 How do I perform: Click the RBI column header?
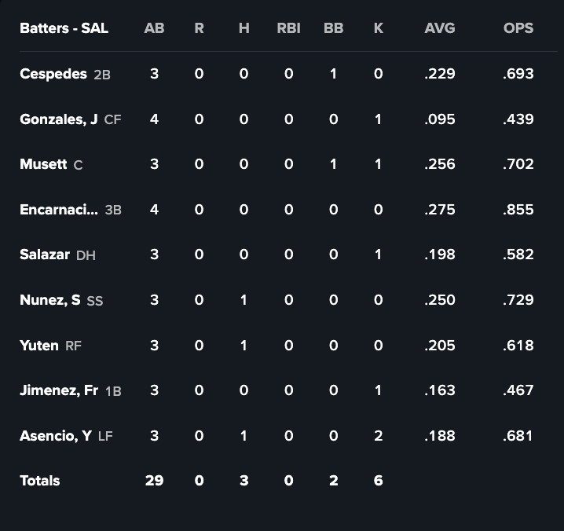coord(288,28)
